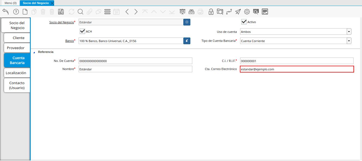Screen dimensions: 362x161
Task: Open the Localización tab
Action: click(x=16, y=73)
